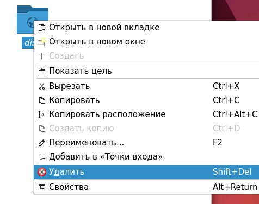Click the folder icon beside 'Показать цель'

pyautogui.click(x=42, y=71)
